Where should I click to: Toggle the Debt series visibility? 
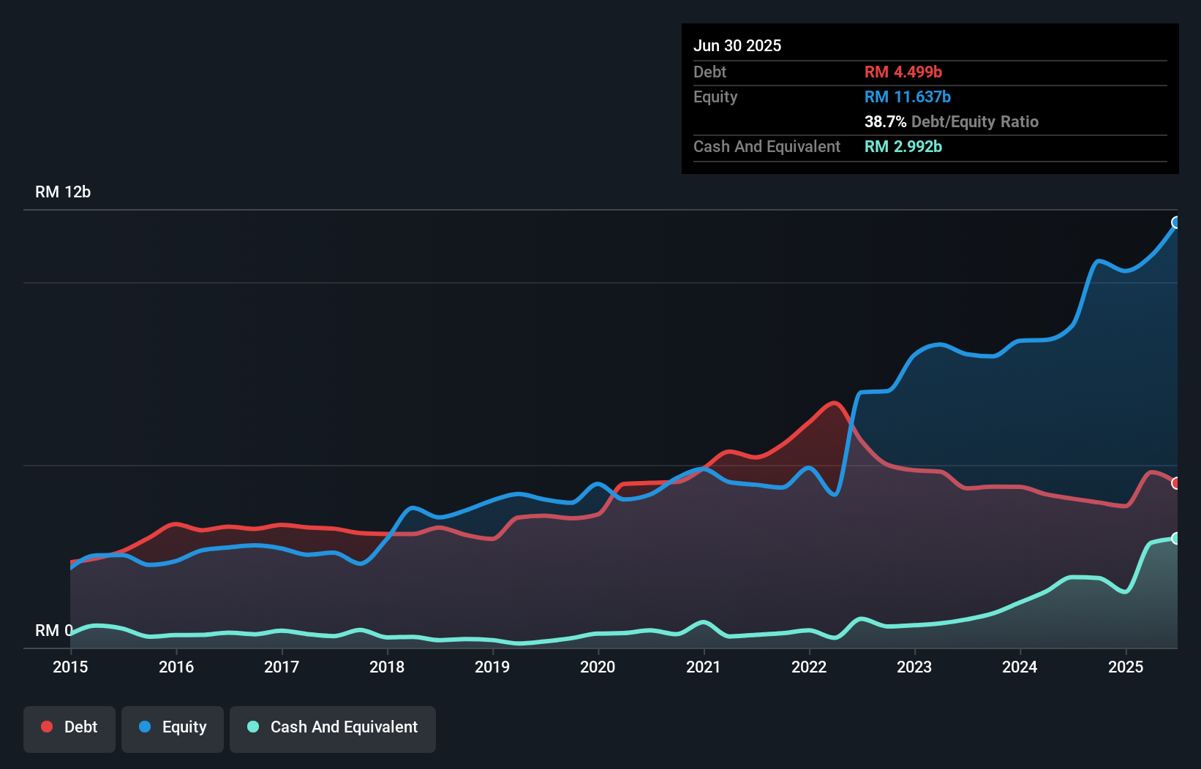point(69,728)
